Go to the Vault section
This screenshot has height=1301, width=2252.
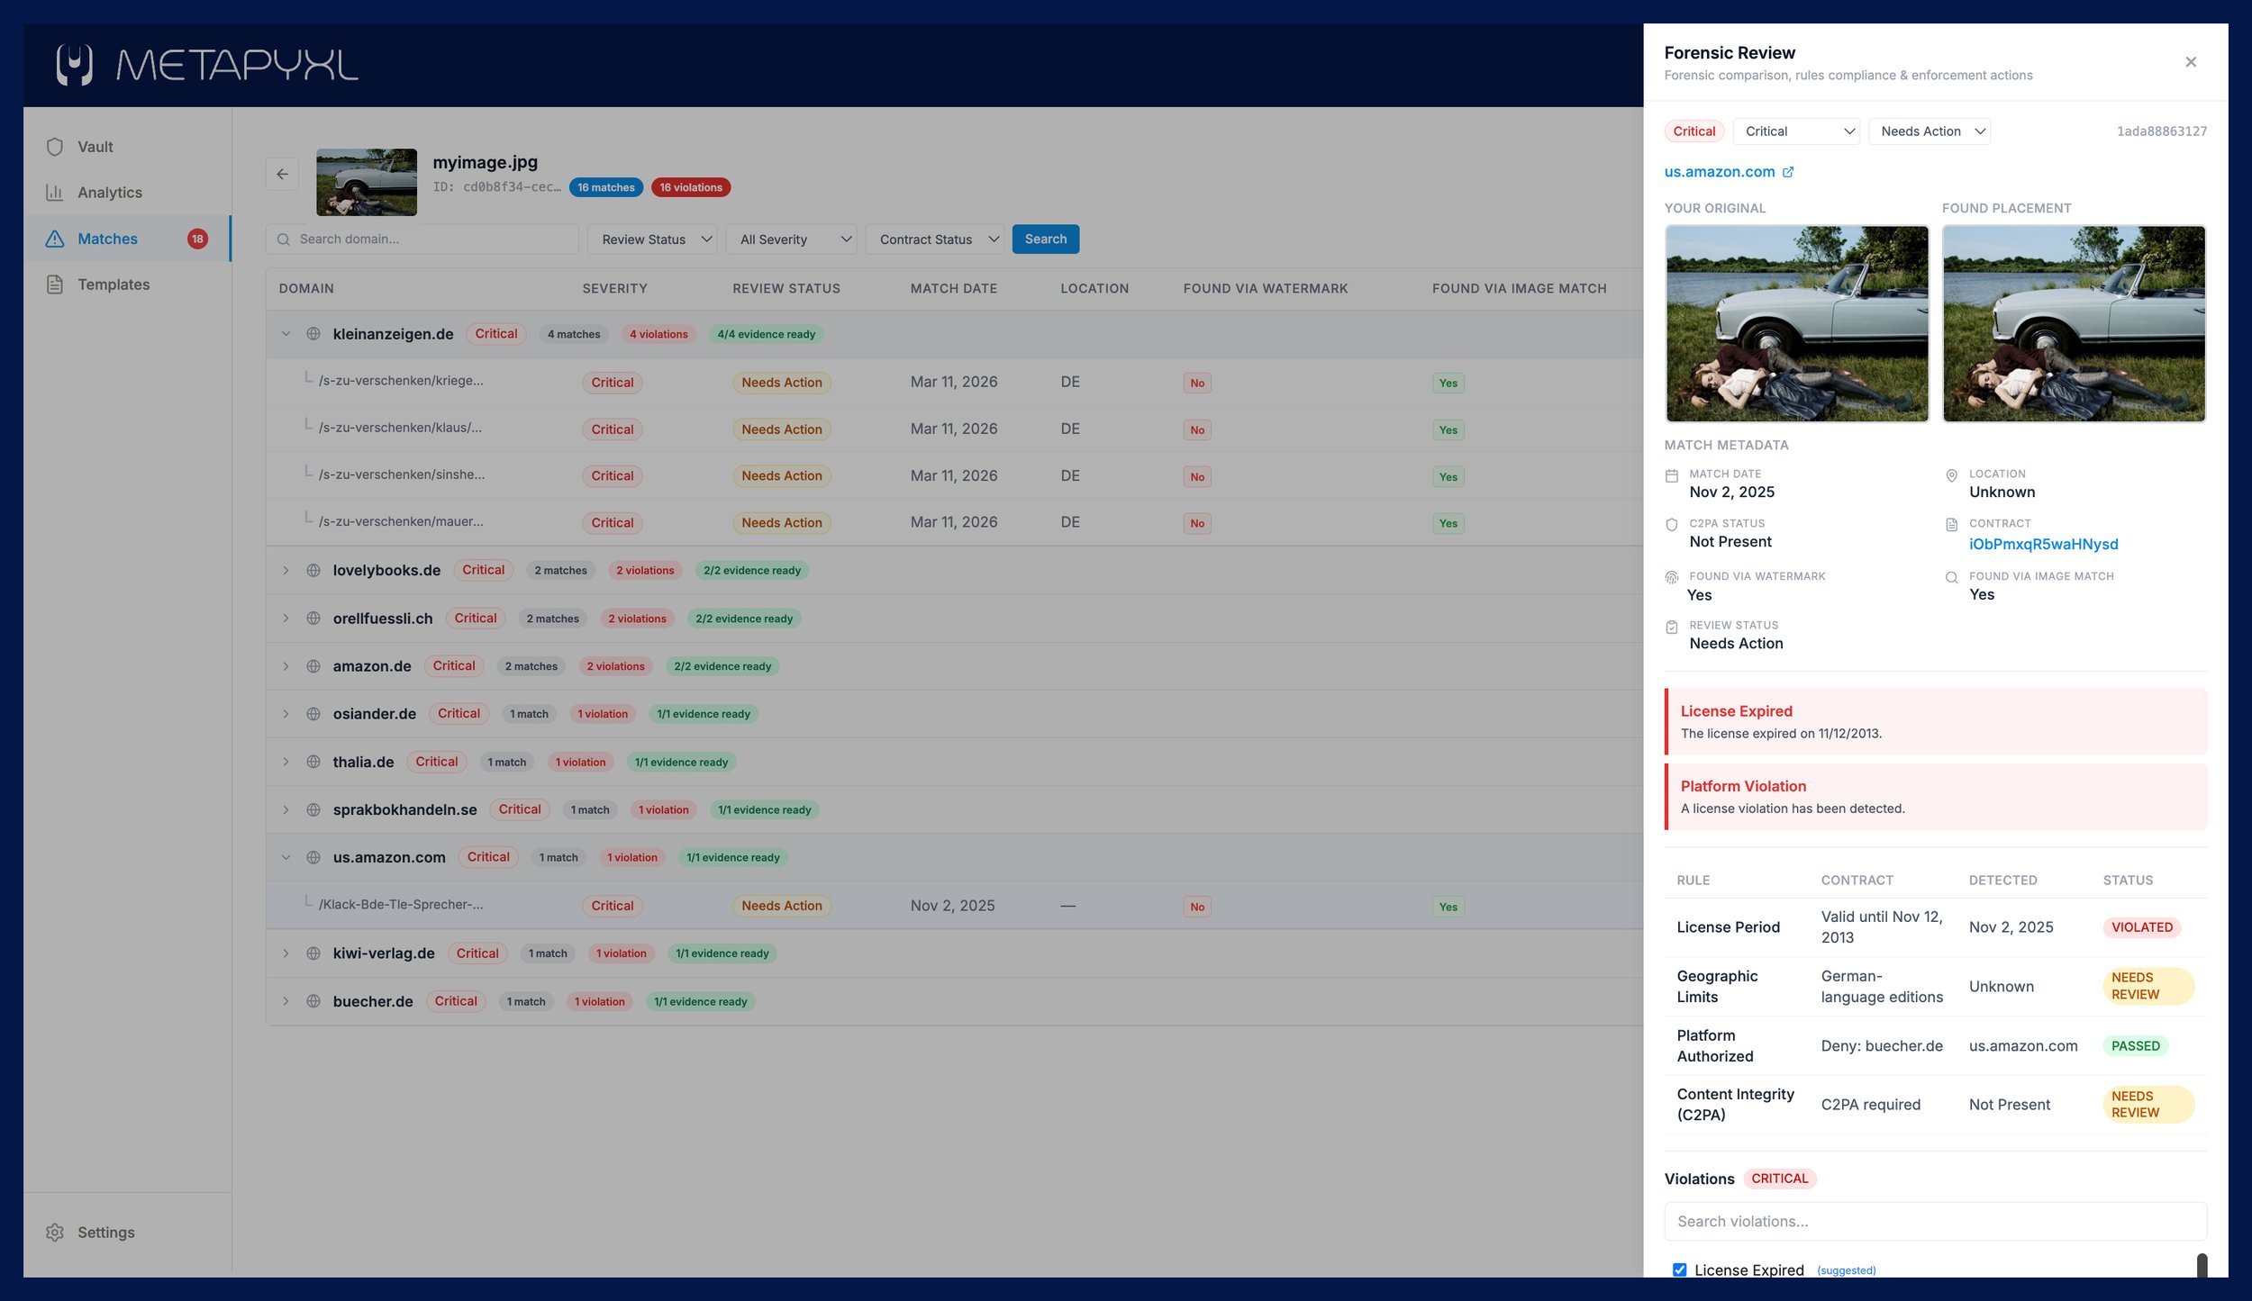pyautogui.click(x=127, y=147)
